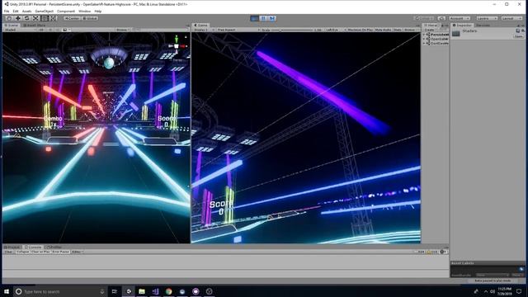Switch to the Scene tab

12,26
